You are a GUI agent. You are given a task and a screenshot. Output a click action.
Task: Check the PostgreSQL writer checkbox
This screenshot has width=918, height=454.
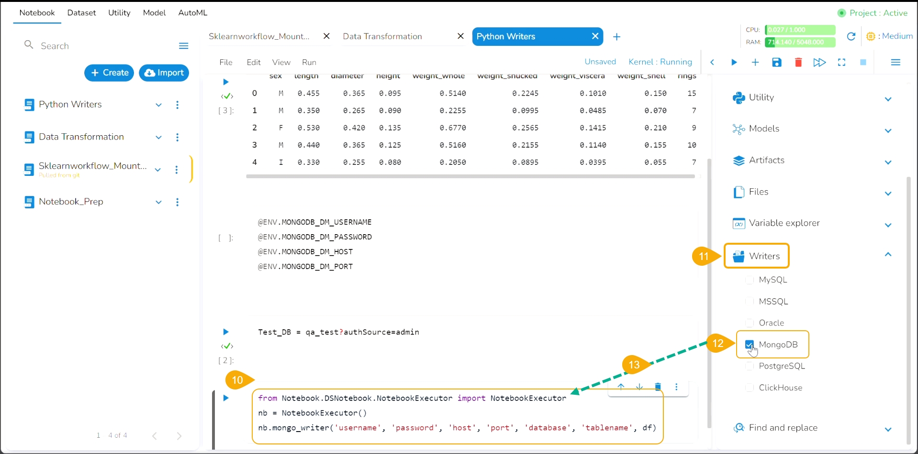pos(750,366)
